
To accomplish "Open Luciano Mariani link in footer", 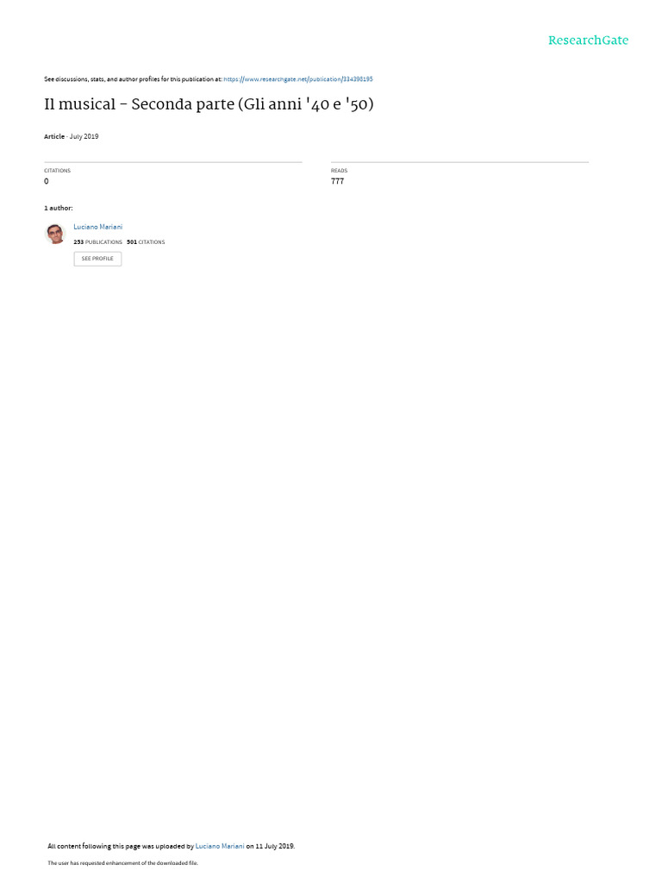I will [220, 846].
